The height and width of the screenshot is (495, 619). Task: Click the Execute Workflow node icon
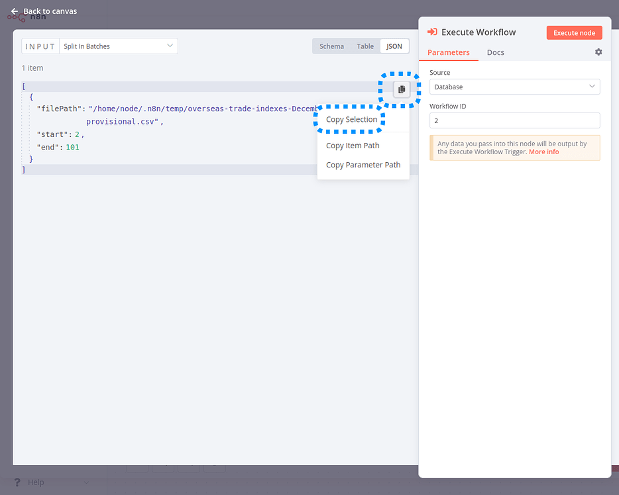click(432, 32)
